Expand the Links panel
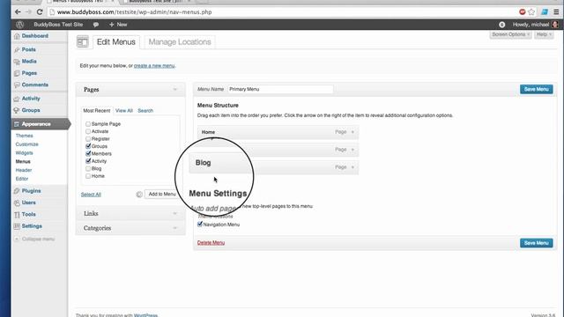 click(x=130, y=213)
